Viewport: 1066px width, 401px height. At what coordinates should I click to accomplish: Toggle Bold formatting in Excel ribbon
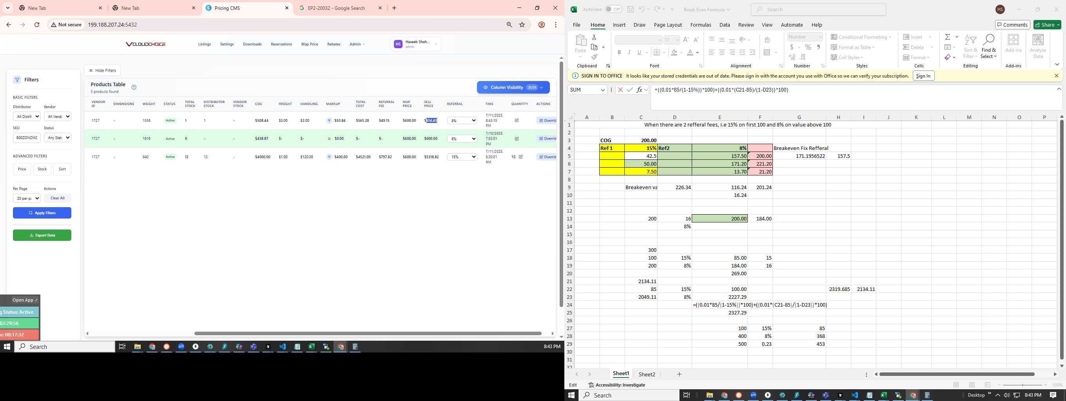pos(619,52)
